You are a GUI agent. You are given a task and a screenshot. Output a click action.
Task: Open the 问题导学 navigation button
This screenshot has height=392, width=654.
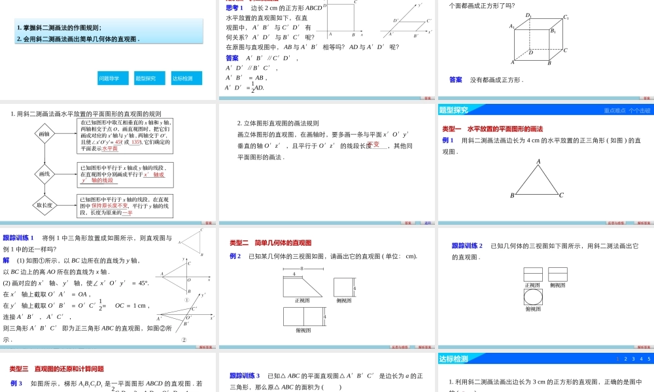(x=113, y=78)
